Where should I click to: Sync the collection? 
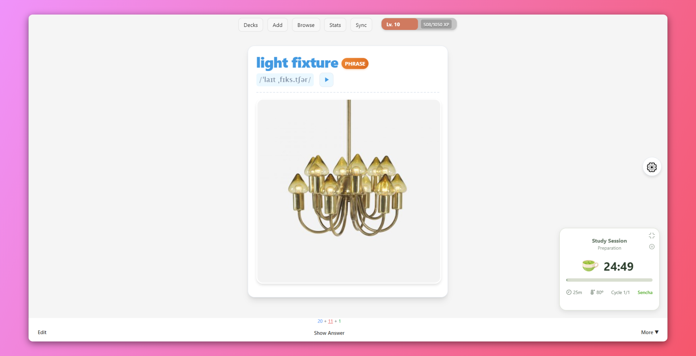pyautogui.click(x=361, y=25)
